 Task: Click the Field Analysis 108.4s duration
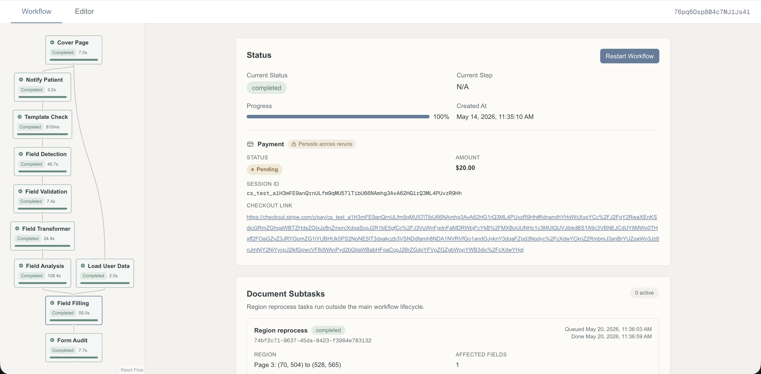point(54,276)
